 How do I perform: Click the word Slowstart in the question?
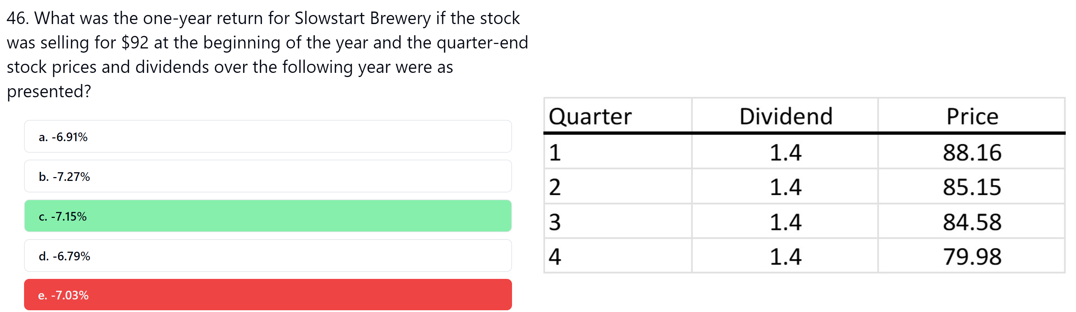(x=331, y=18)
